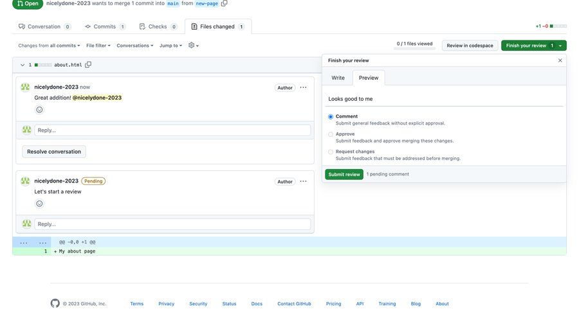Open the Docs footer link
The image size is (579, 311).
tap(257, 304)
